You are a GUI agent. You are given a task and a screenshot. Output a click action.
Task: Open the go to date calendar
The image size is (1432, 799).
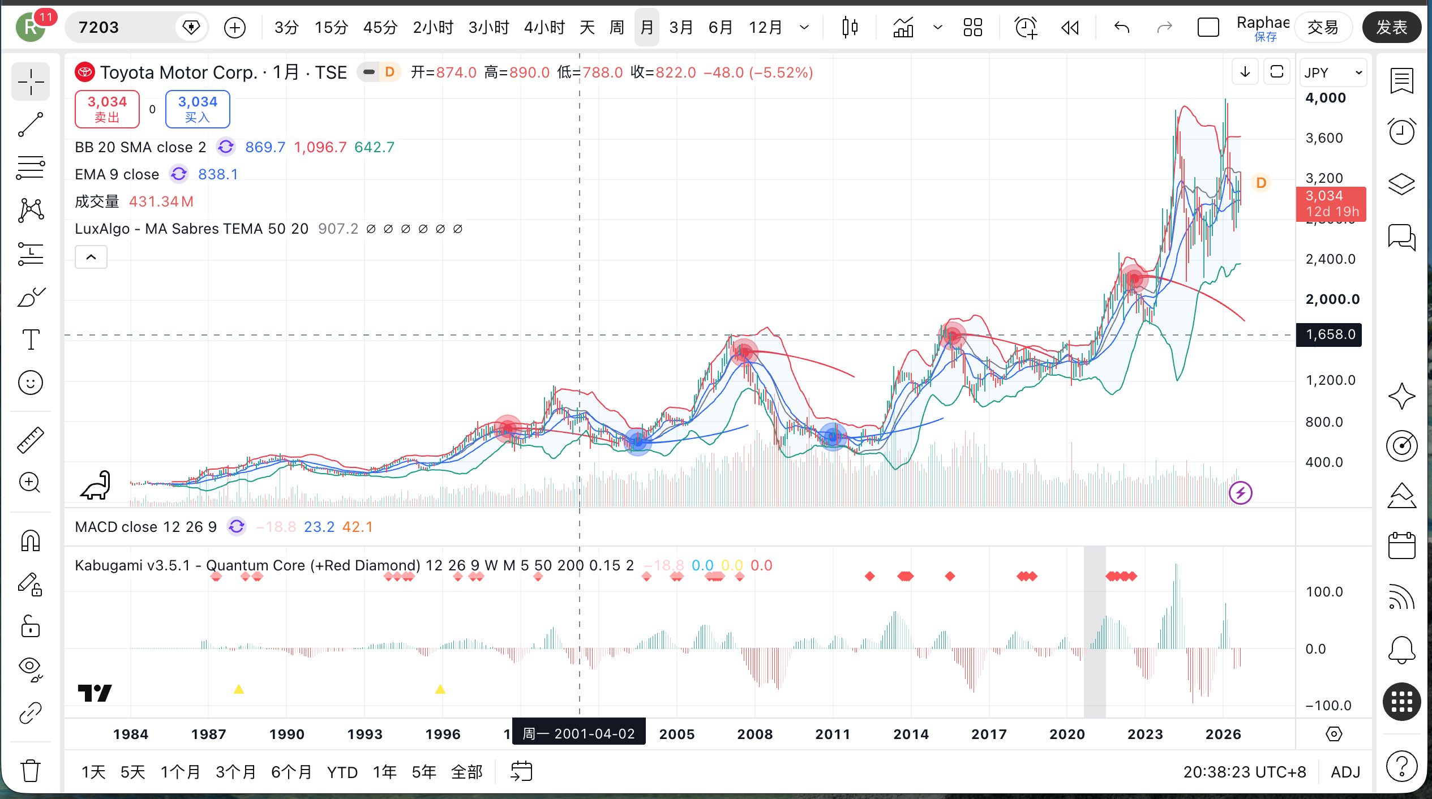pos(521,772)
